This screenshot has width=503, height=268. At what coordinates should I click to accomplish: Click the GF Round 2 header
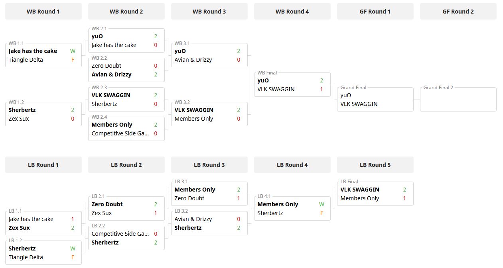click(458, 12)
